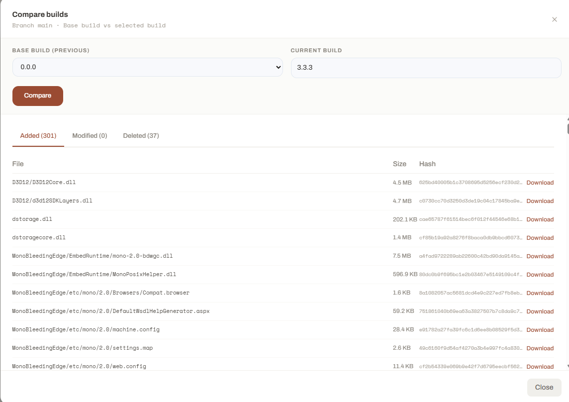Download D3D12/d3d12SDKLayers.dll
Screen dimensions: 569x402
click(540, 201)
